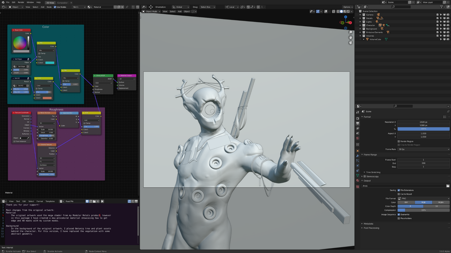Toggle Overwrite checkbox
The image size is (451, 253).
point(398,214)
